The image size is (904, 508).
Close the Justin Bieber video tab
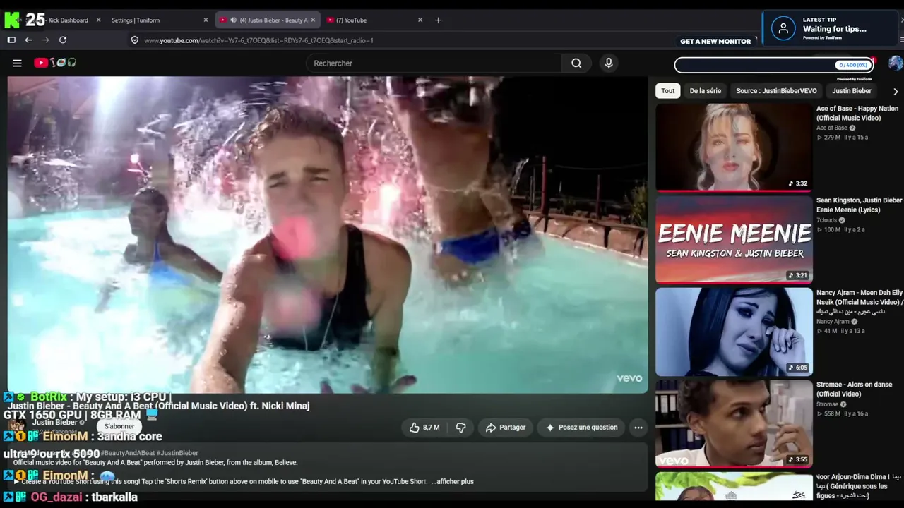pos(313,20)
